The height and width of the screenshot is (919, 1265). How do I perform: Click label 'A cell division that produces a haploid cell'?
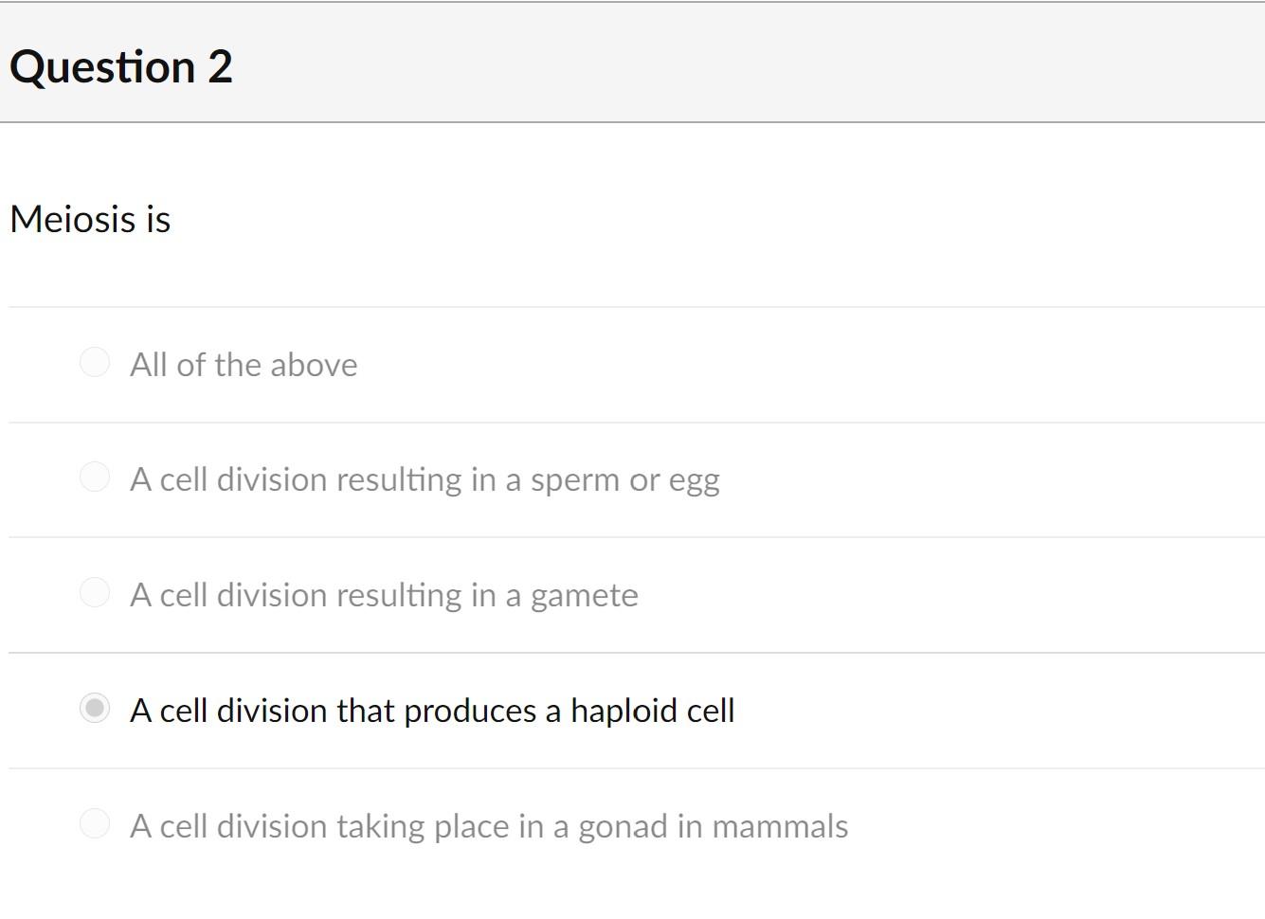pos(432,711)
